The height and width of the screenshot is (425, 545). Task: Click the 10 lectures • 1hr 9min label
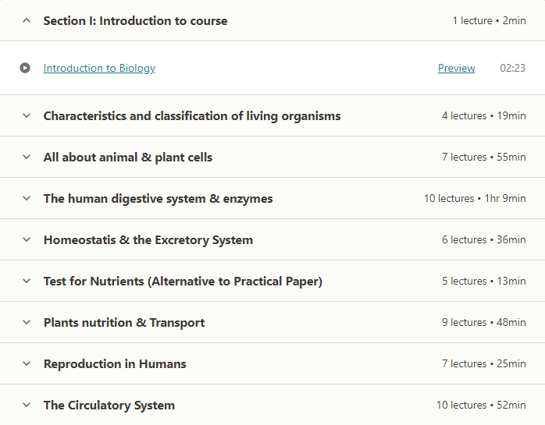tap(475, 198)
